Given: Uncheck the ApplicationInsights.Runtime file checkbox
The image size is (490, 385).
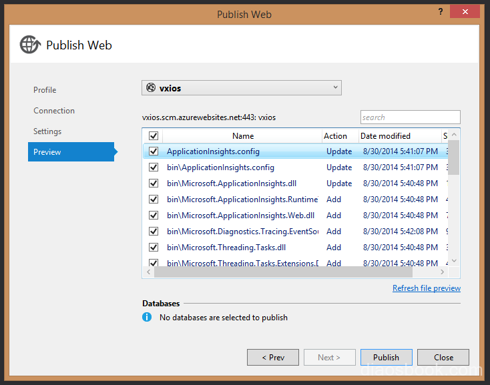Looking at the screenshot, I should (154, 200).
